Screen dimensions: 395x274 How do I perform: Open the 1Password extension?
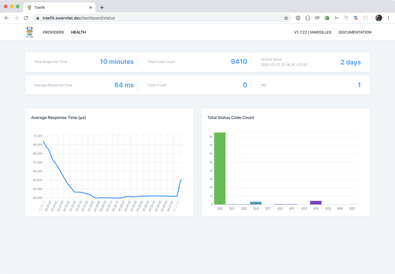298,18
